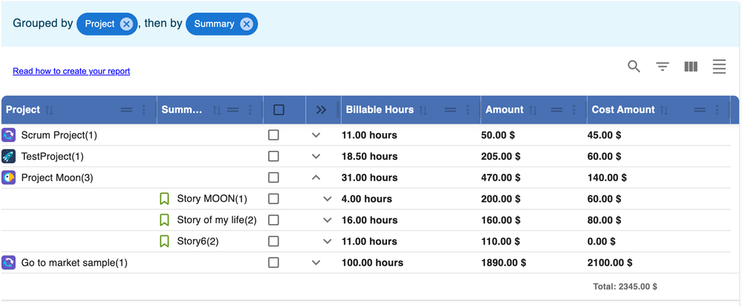The image size is (742, 306).
Task: Expand the Story MOON row
Action: click(327, 199)
